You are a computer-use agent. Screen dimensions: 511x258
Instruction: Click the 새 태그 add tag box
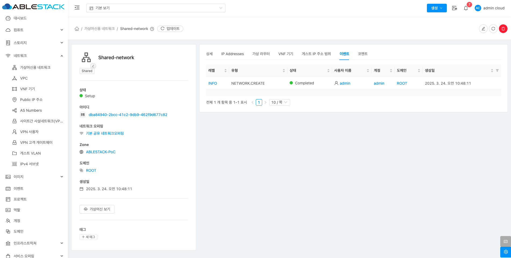coord(88,237)
